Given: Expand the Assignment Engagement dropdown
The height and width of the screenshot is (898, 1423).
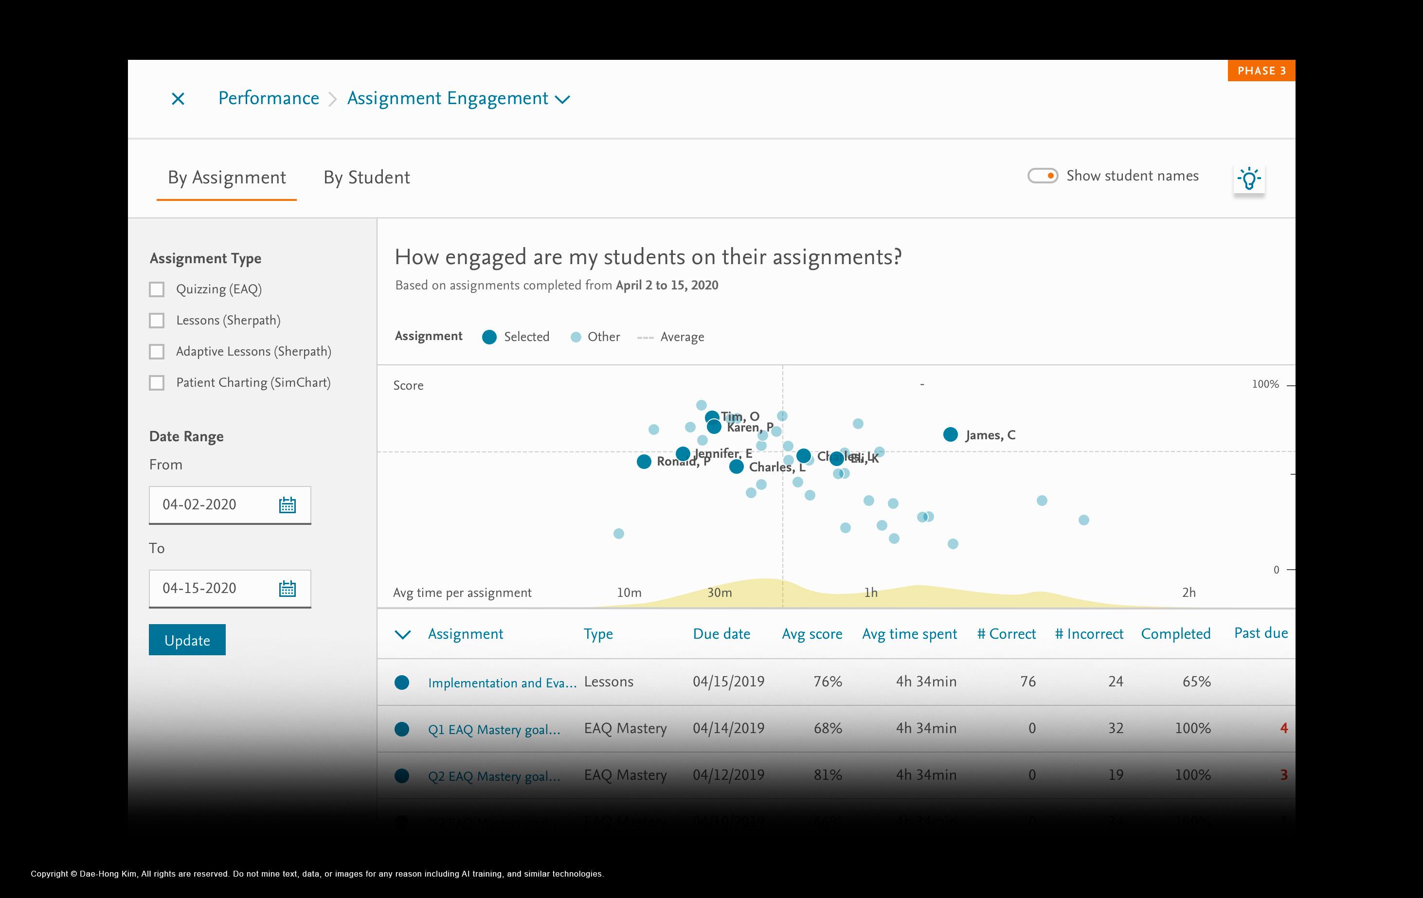Looking at the screenshot, I should click(x=562, y=99).
